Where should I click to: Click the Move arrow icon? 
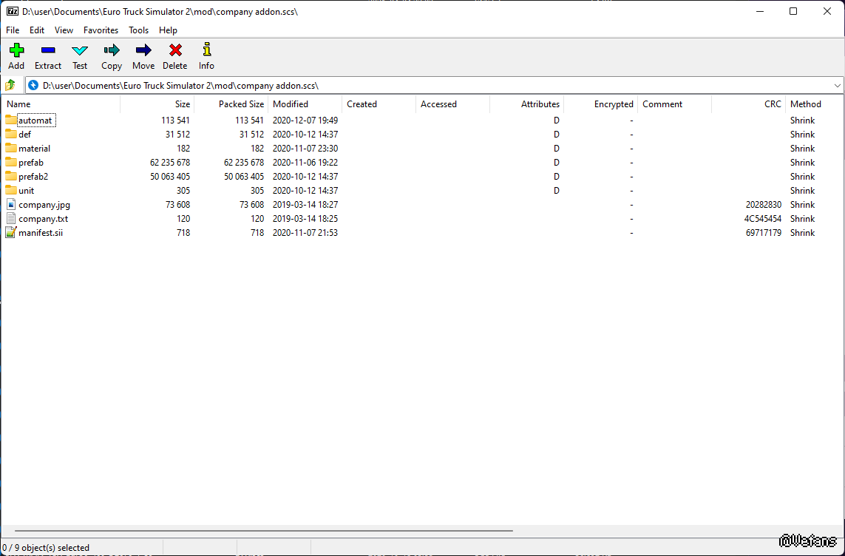pyautogui.click(x=143, y=51)
